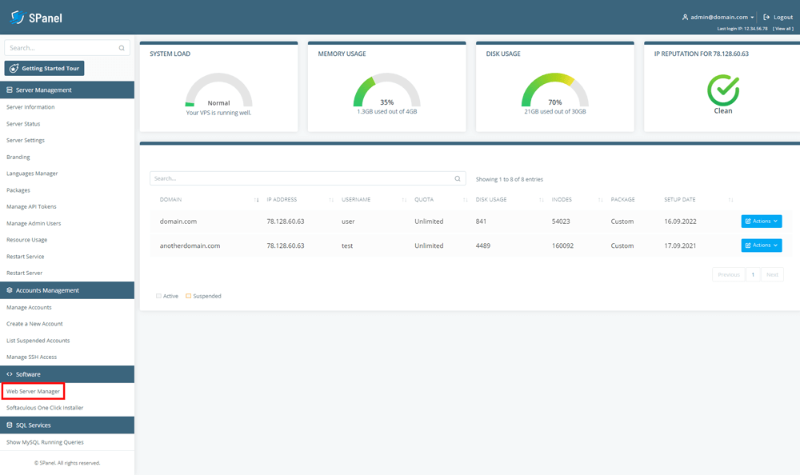Click the Server Management section icon
This screenshot has width=800, height=475.
point(9,90)
